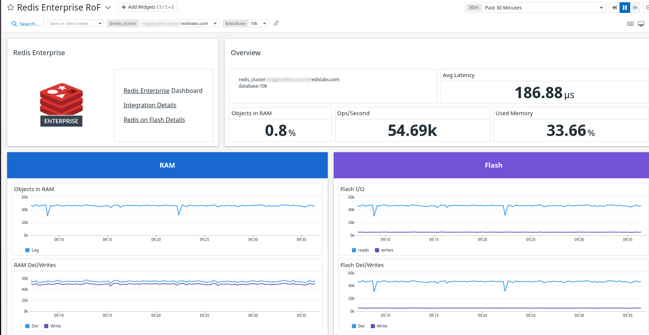Click the Search field

pyautogui.click(x=26, y=24)
